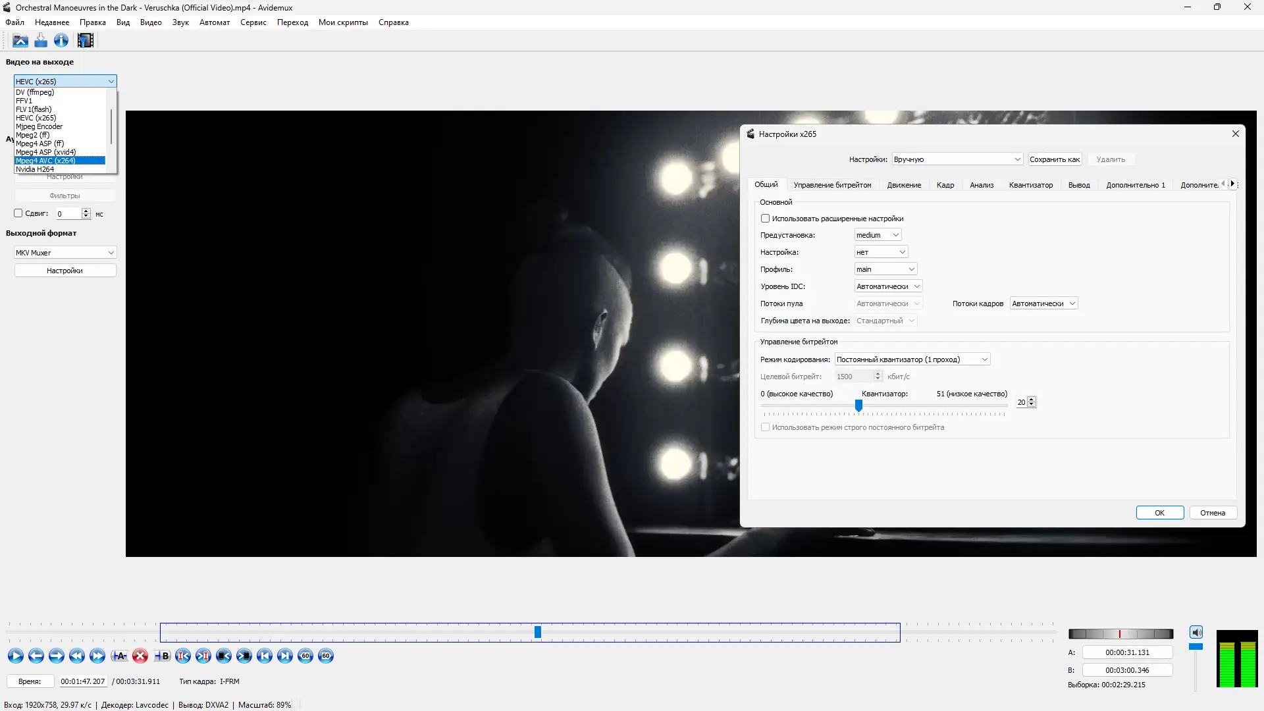The height and width of the screenshot is (711, 1264).
Task: Enable extended settings checkbox (Использовать расширенные настройки)
Action: point(765,219)
